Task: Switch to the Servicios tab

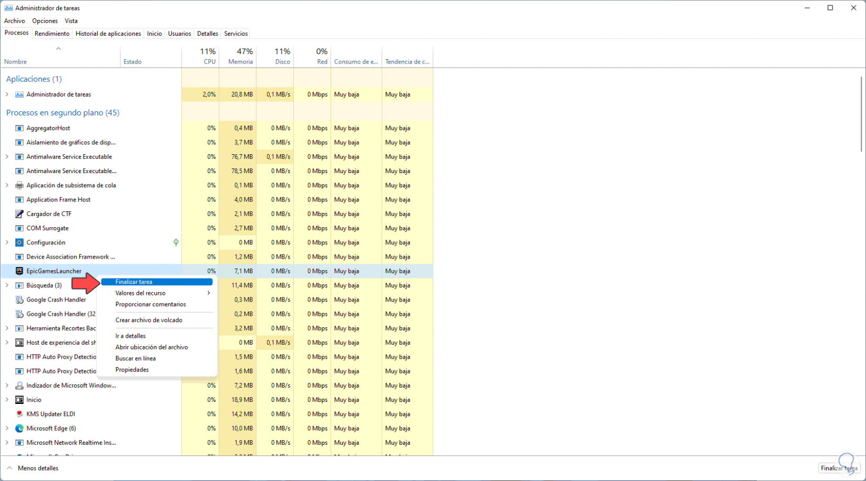Action: [236, 34]
